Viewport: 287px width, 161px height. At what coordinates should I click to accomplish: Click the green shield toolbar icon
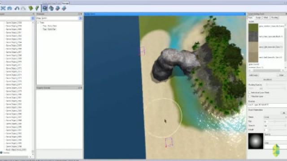tap(30, 8)
